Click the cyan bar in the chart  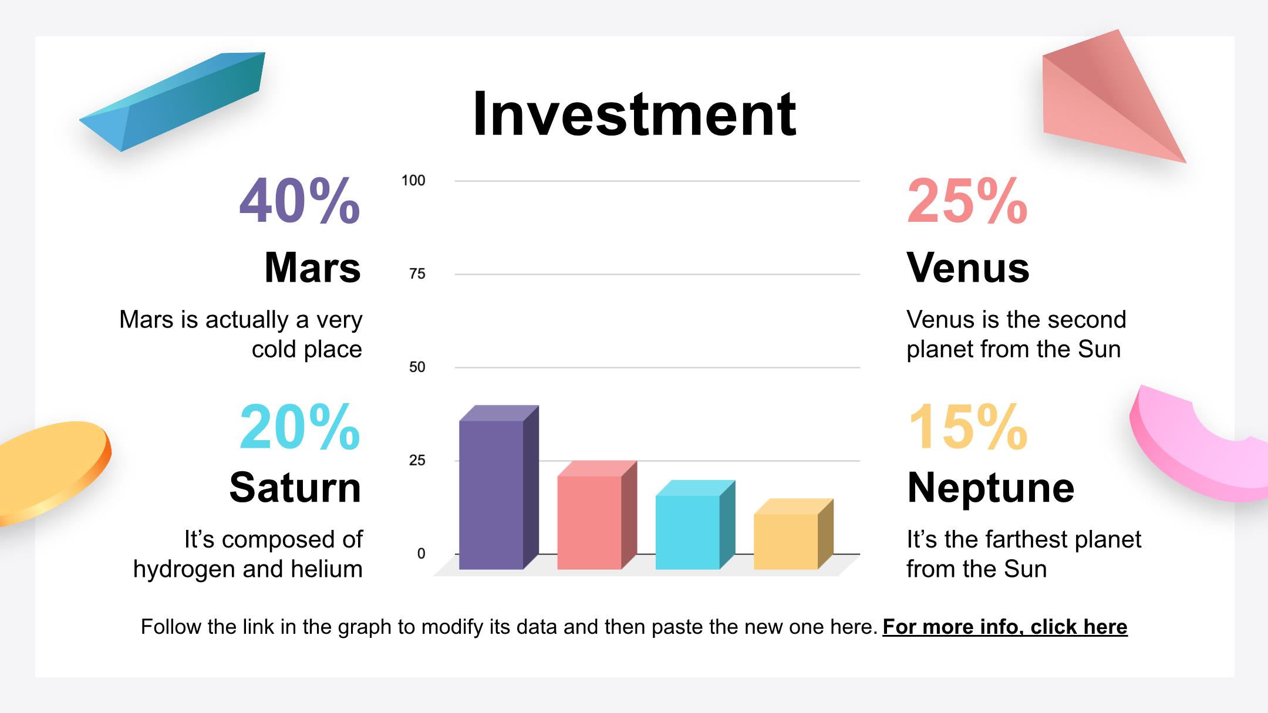688,531
